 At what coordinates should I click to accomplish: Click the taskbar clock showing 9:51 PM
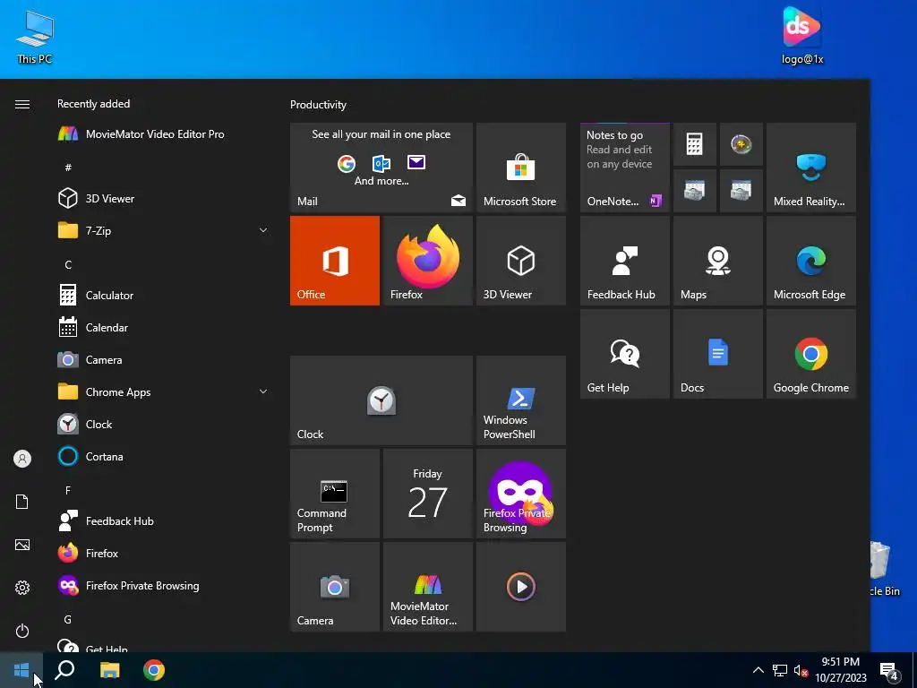point(841,670)
